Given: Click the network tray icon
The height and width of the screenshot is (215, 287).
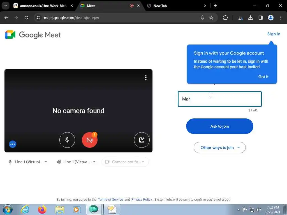Looking at the screenshot, I should pos(252,210).
